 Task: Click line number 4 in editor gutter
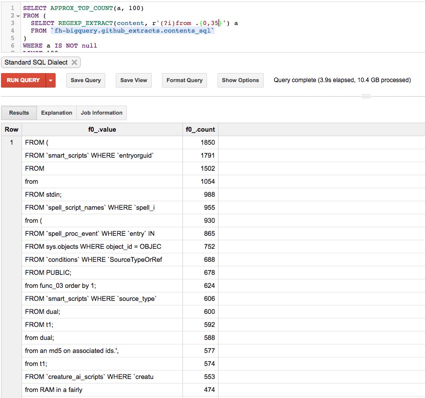click(x=13, y=31)
